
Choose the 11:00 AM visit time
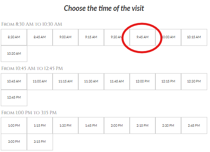click(40, 82)
